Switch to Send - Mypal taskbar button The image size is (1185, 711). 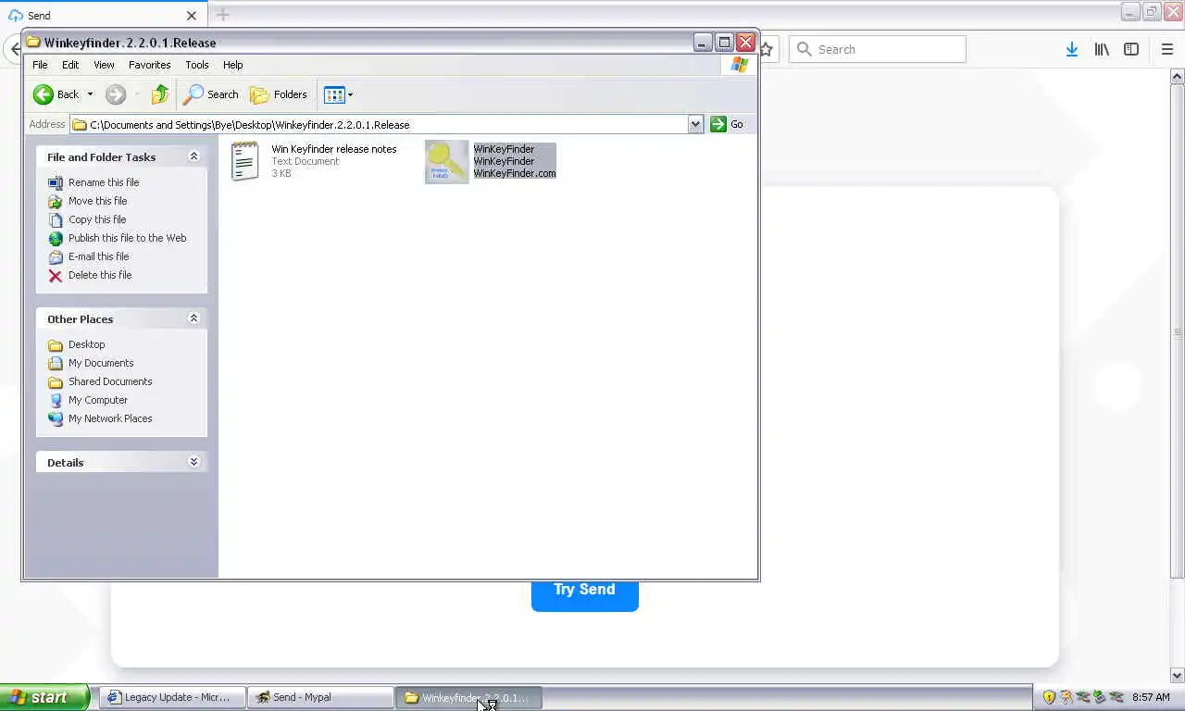pos(320,697)
